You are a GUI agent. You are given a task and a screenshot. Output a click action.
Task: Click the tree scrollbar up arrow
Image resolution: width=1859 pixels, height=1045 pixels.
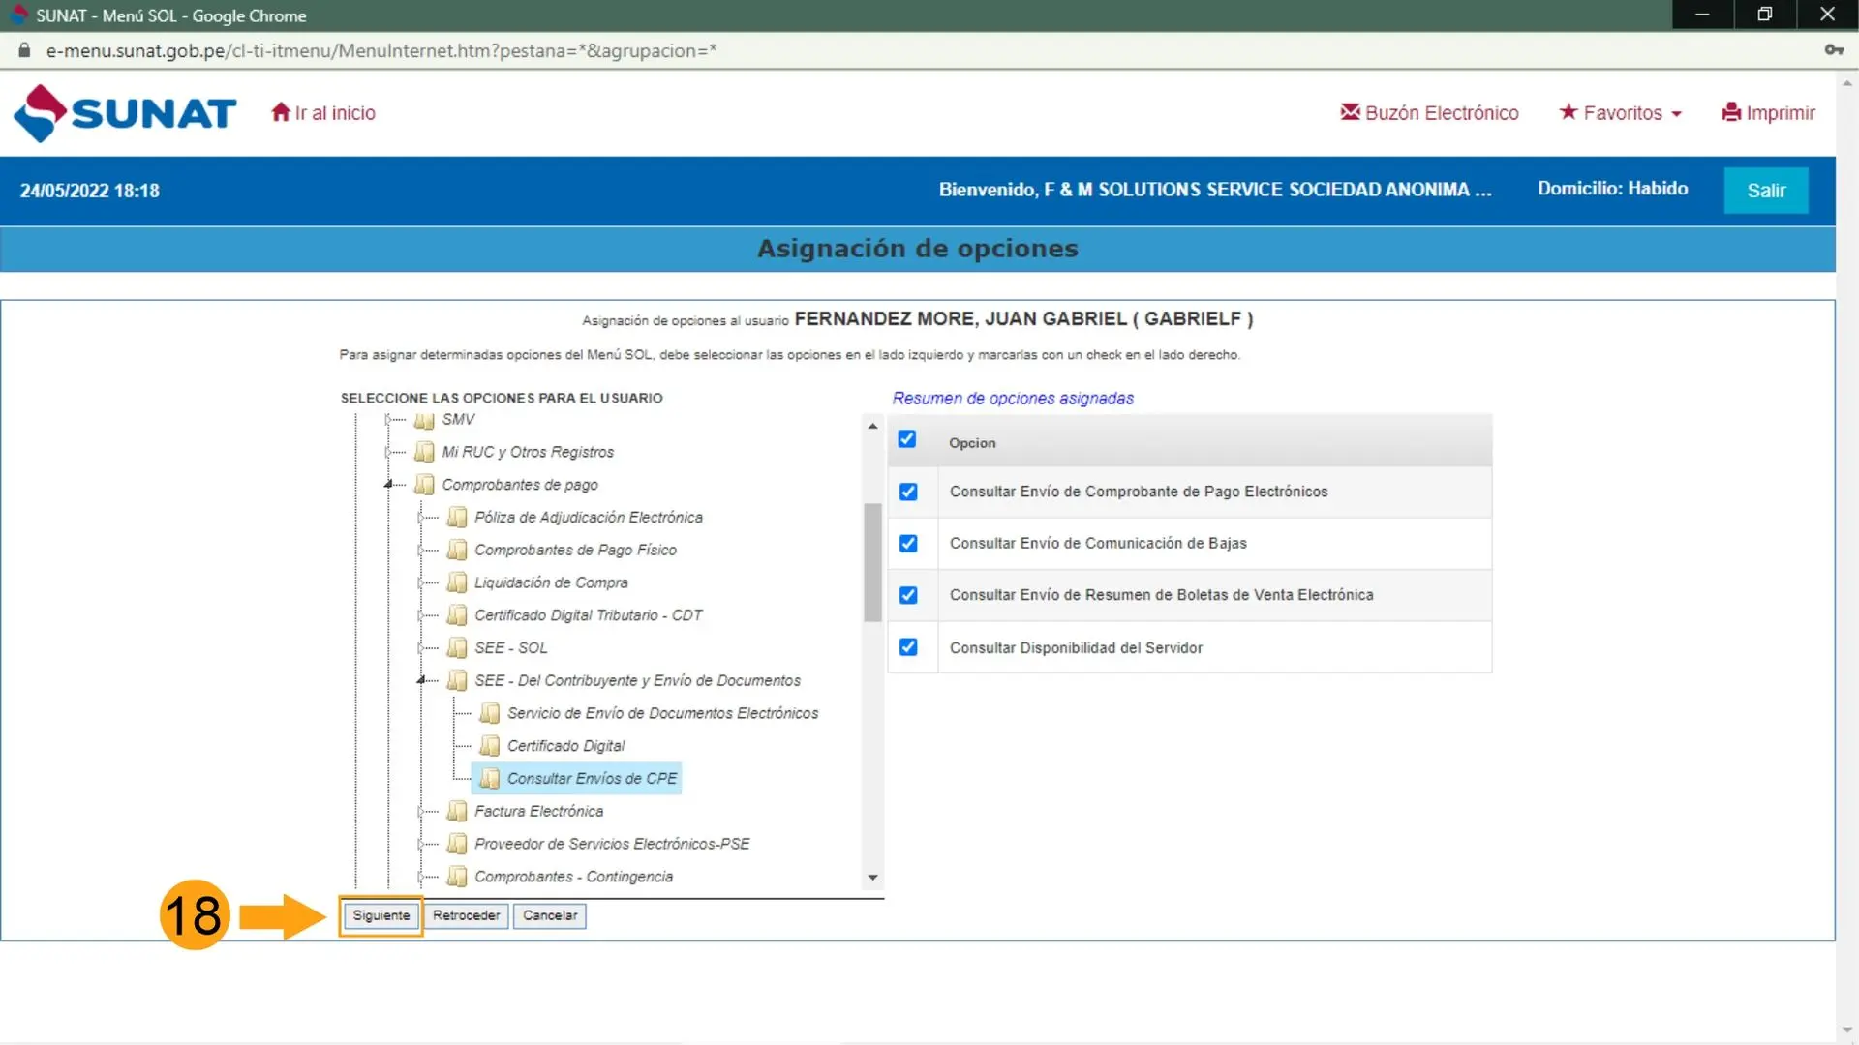tap(872, 426)
